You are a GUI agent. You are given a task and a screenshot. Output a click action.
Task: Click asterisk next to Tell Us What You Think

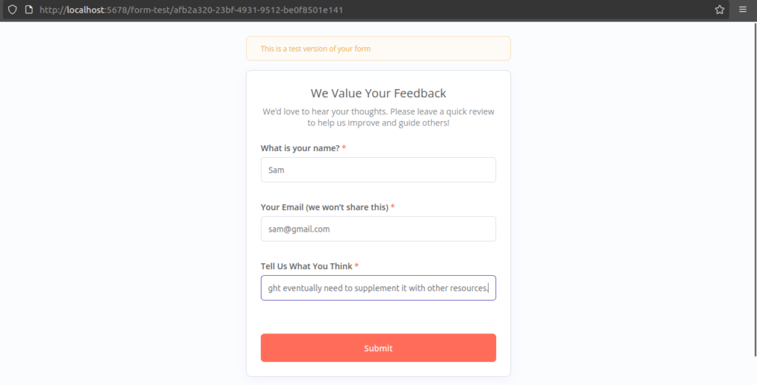[356, 266]
